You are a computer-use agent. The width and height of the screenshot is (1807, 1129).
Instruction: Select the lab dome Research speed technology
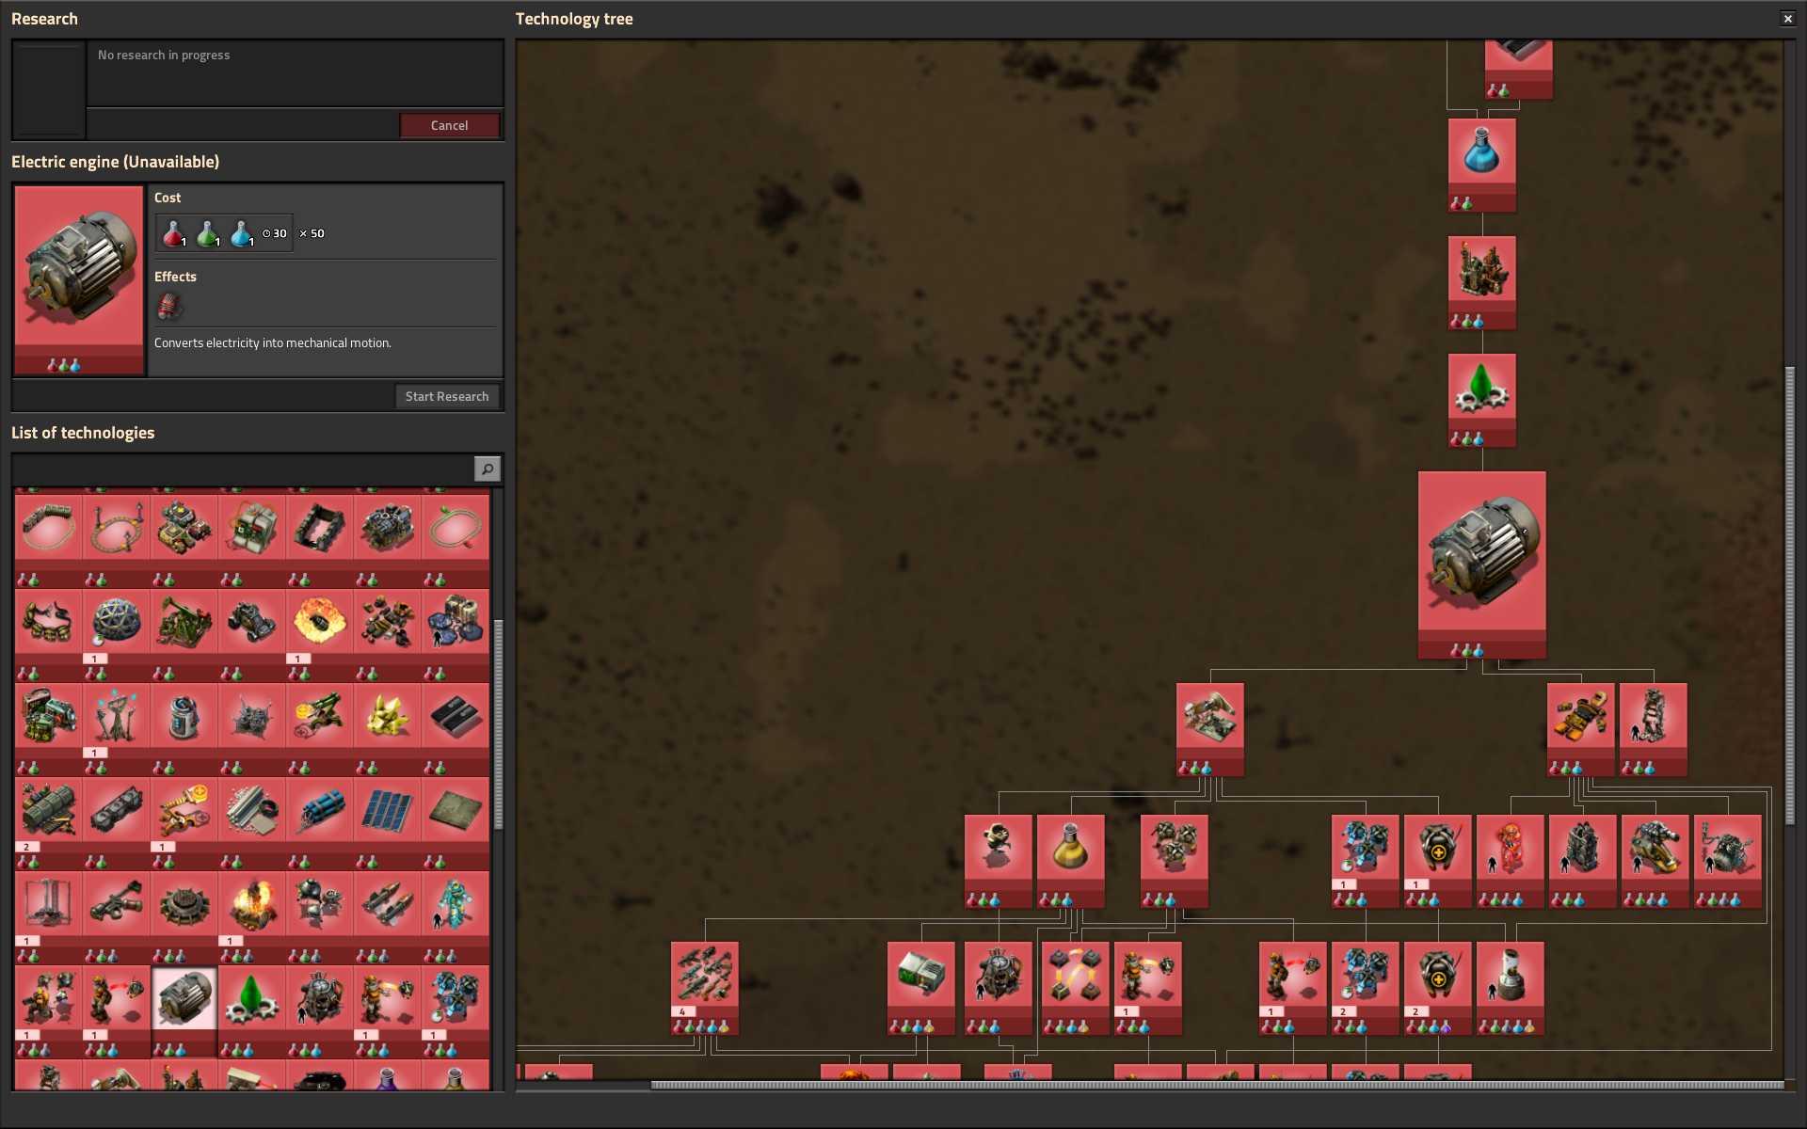[x=117, y=635]
